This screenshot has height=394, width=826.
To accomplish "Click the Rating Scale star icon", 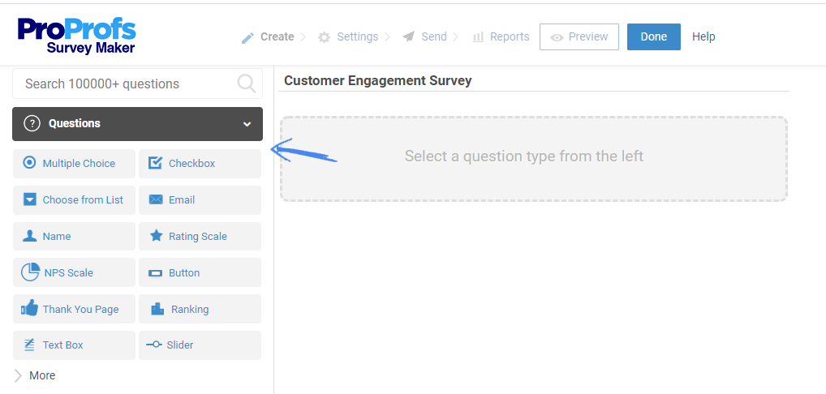I will [x=156, y=236].
